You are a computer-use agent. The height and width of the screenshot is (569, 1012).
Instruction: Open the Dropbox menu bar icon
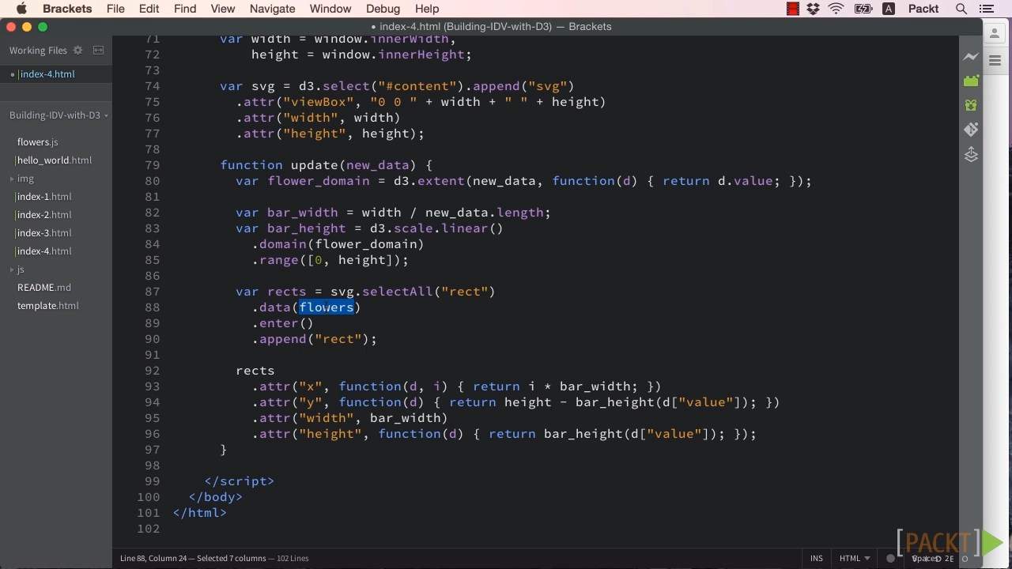[813, 9]
